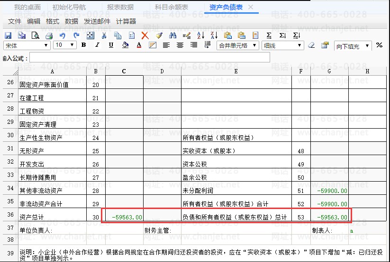Click the Sigma sum icon

tap(269, 35)
